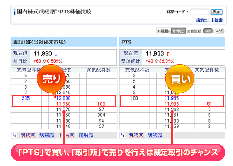Click the PTS ask quantity 100
The width and height of the screenshot is (233, 166).
(134, 98)
